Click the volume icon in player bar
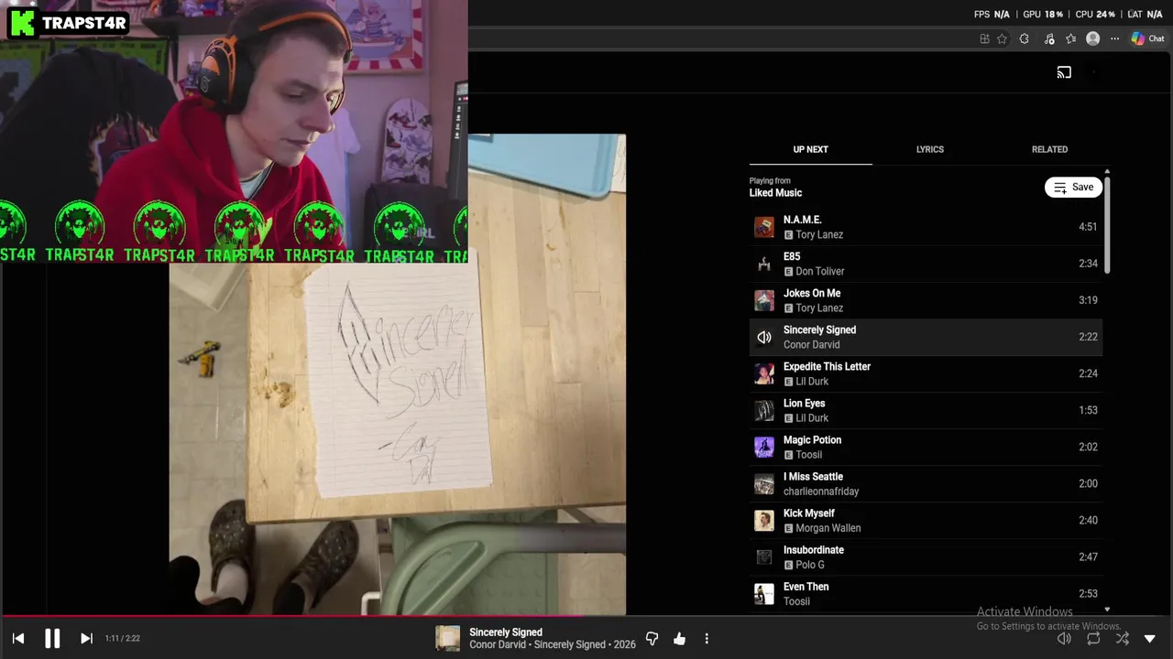1173x659 pixels. [x=1064, y=638]
